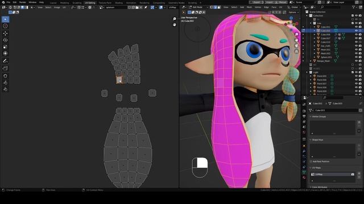The height and width of the screenshot is (204, 364).
Task: Open the Output properties tab icon
Action: 304,116
